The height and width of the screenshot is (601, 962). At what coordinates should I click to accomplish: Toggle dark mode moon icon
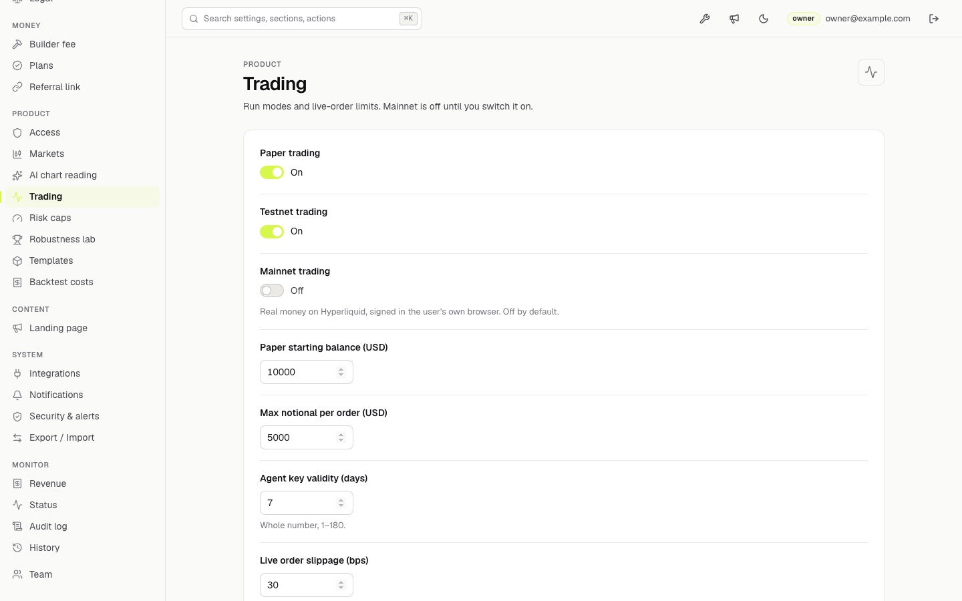764,19
